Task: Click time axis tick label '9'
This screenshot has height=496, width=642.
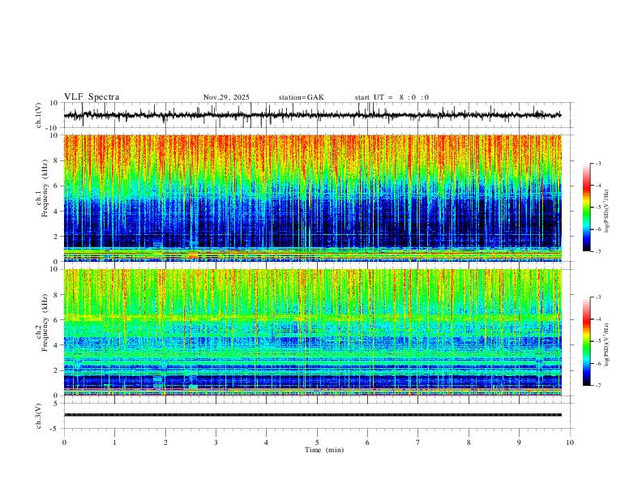Action: (x=519, y=443)
